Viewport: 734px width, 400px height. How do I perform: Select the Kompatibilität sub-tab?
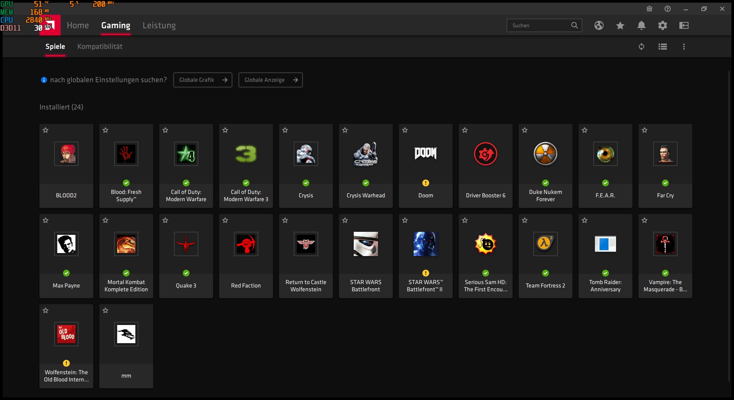[100, 47]
